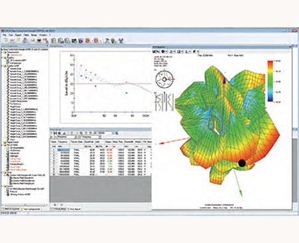Image resolution: width=299 pixels, height=243 pixels.
Task: Click the red graph icon in the main toolbar
Action: pos(12,40)
